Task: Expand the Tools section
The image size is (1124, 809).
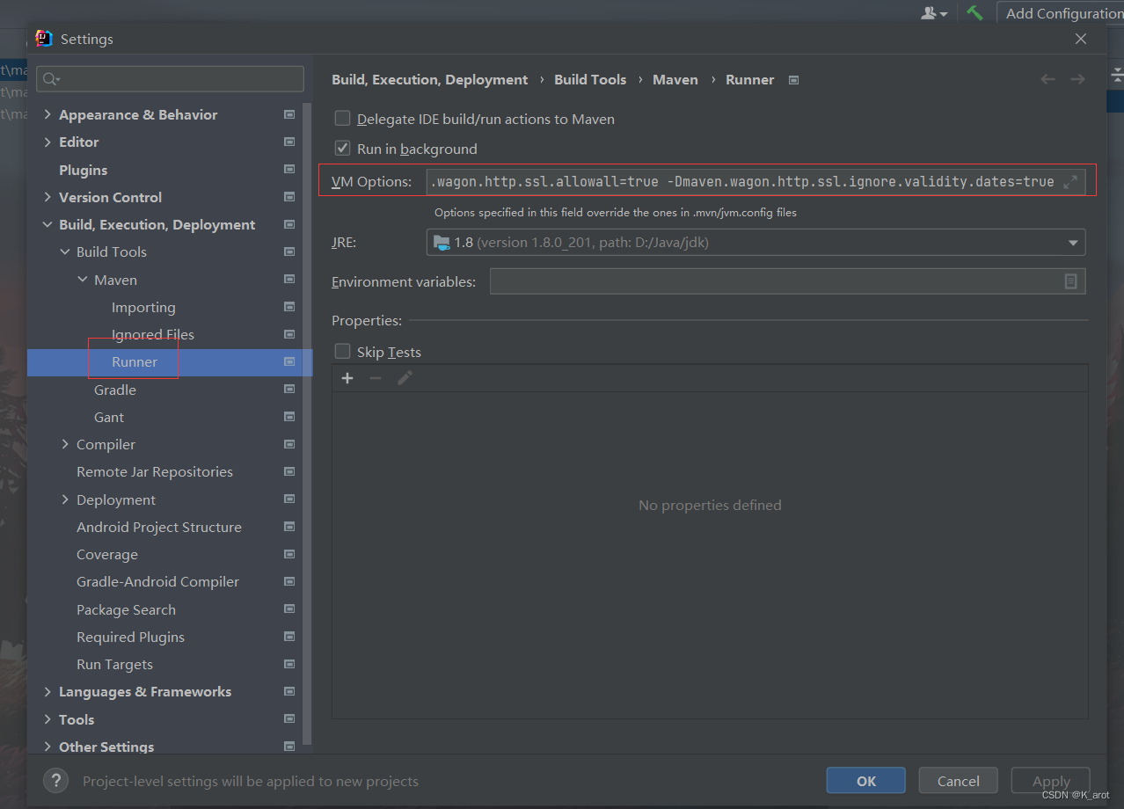Action: coord(47,719)
